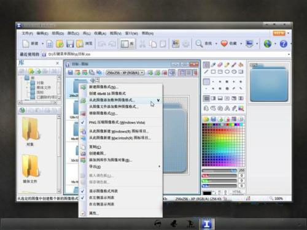This screenshot has height=230, width=307.
Task: Close the 库 library panel with its X
Action: point(58,63)
